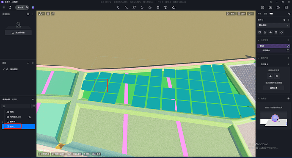
Task: Click the scene assets search field
Action: [16, 106]
